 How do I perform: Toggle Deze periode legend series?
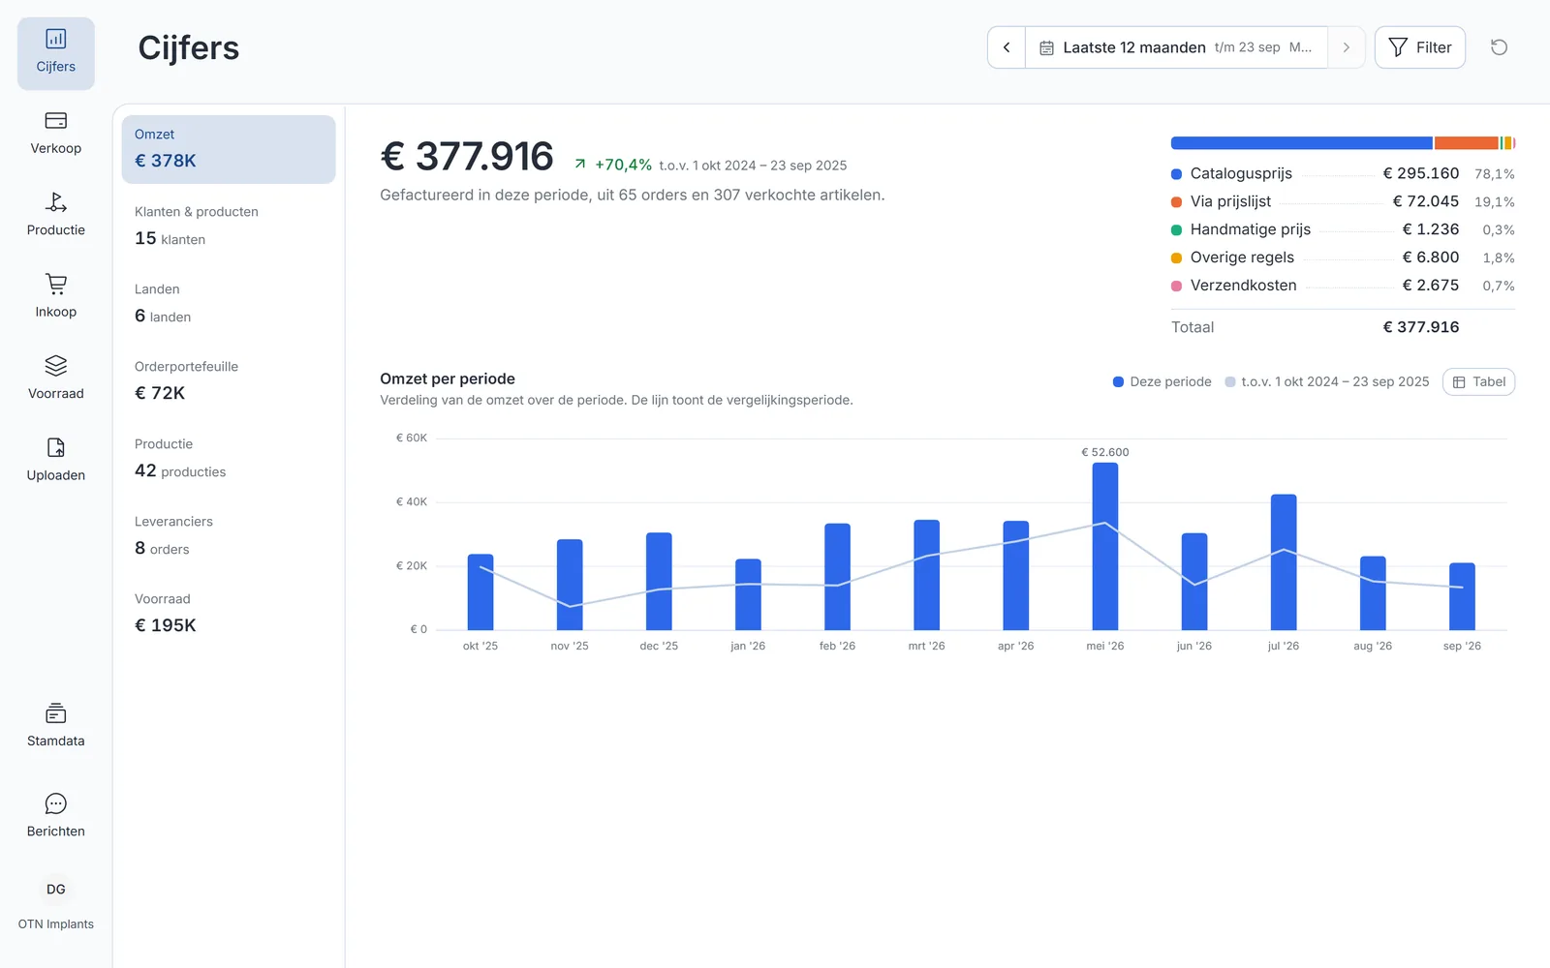tap(1162, 382)
